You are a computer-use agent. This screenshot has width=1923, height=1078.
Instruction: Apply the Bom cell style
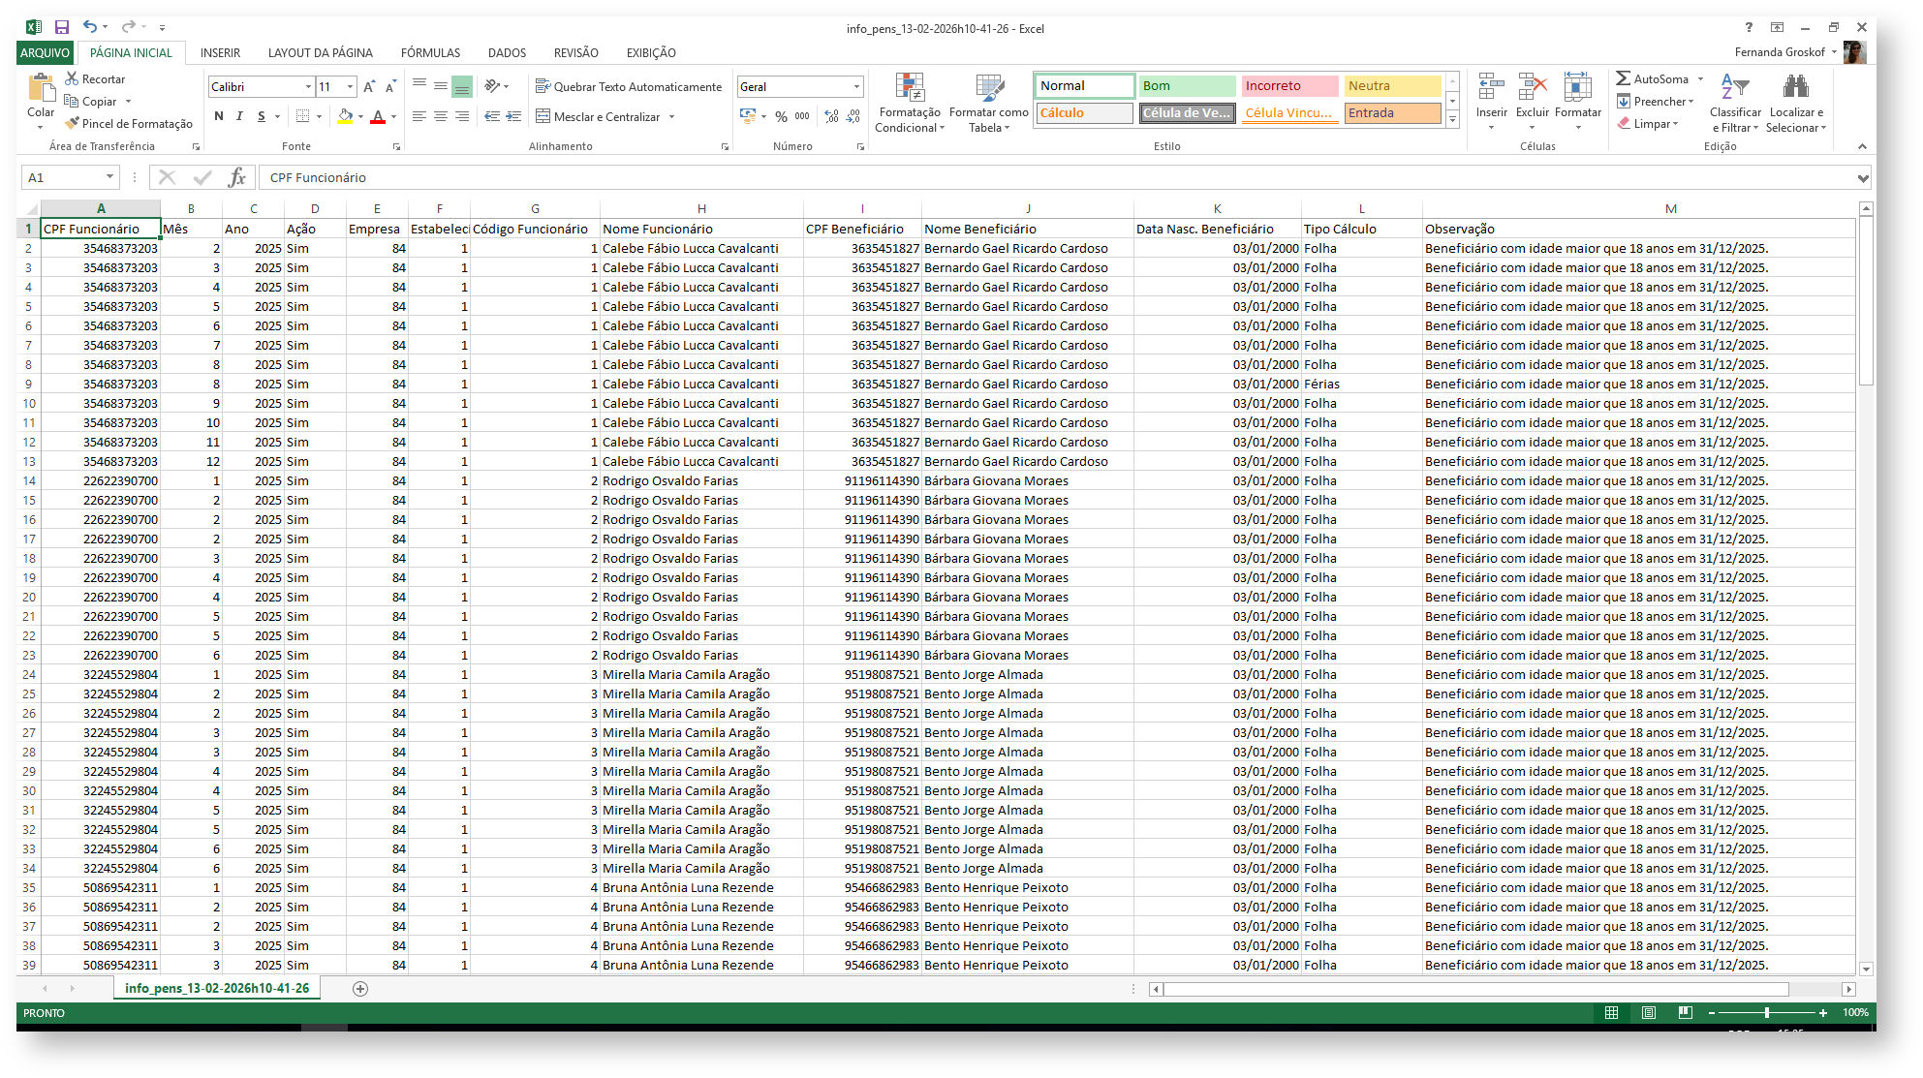tap(1186, 86)
